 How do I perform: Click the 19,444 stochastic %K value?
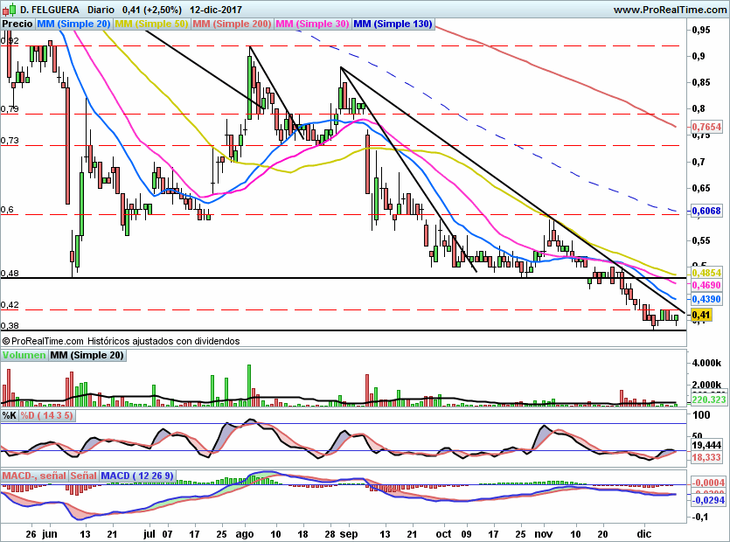[x=706, y=445]
